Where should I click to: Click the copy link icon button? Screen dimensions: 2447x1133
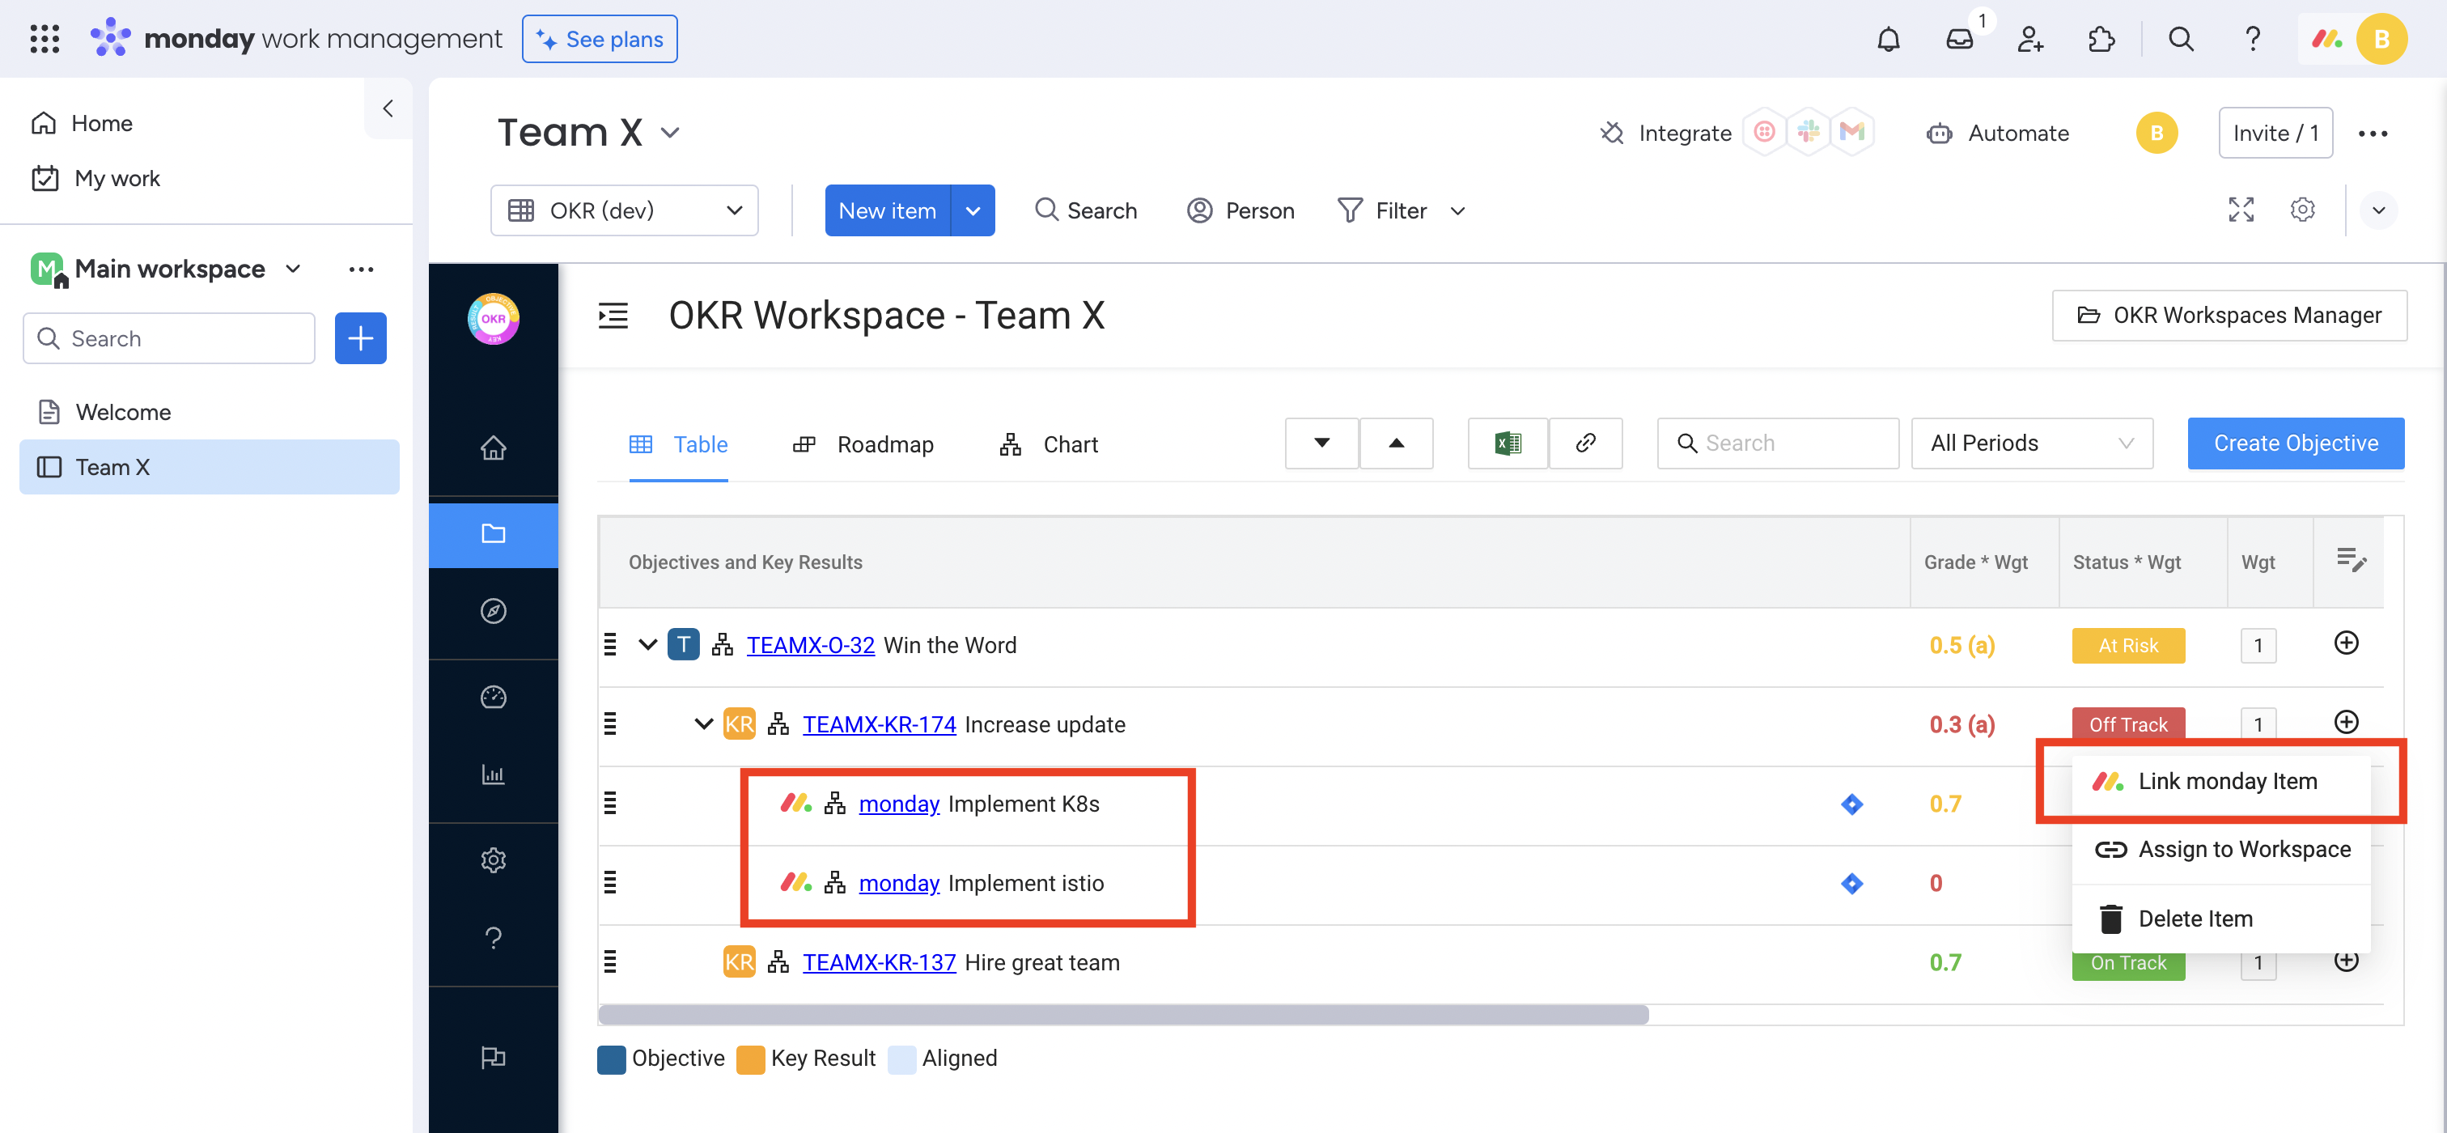coord(1585,443)
